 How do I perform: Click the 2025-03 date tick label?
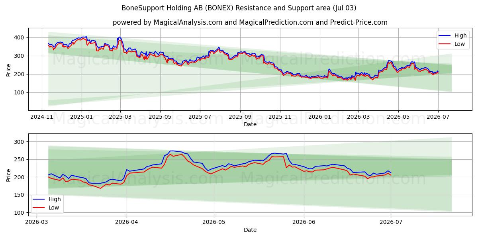pyautogui.click(x=120, y=118)
